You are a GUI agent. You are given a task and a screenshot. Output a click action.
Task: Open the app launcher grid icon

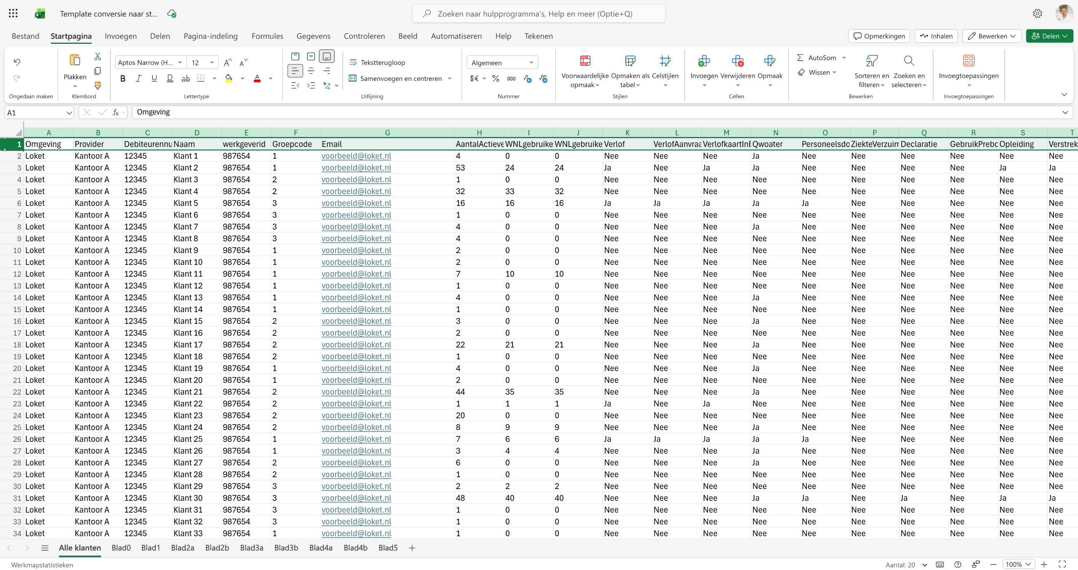pos(13,13)
